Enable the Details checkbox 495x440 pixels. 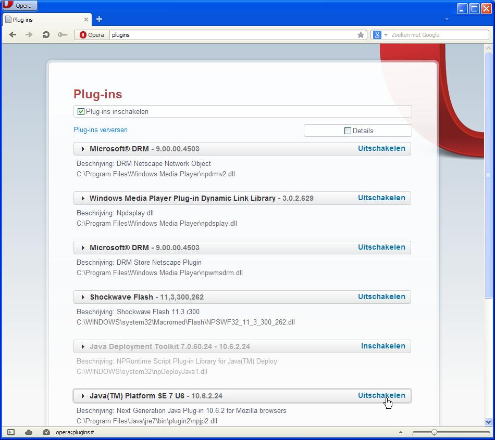pos(348,131)
